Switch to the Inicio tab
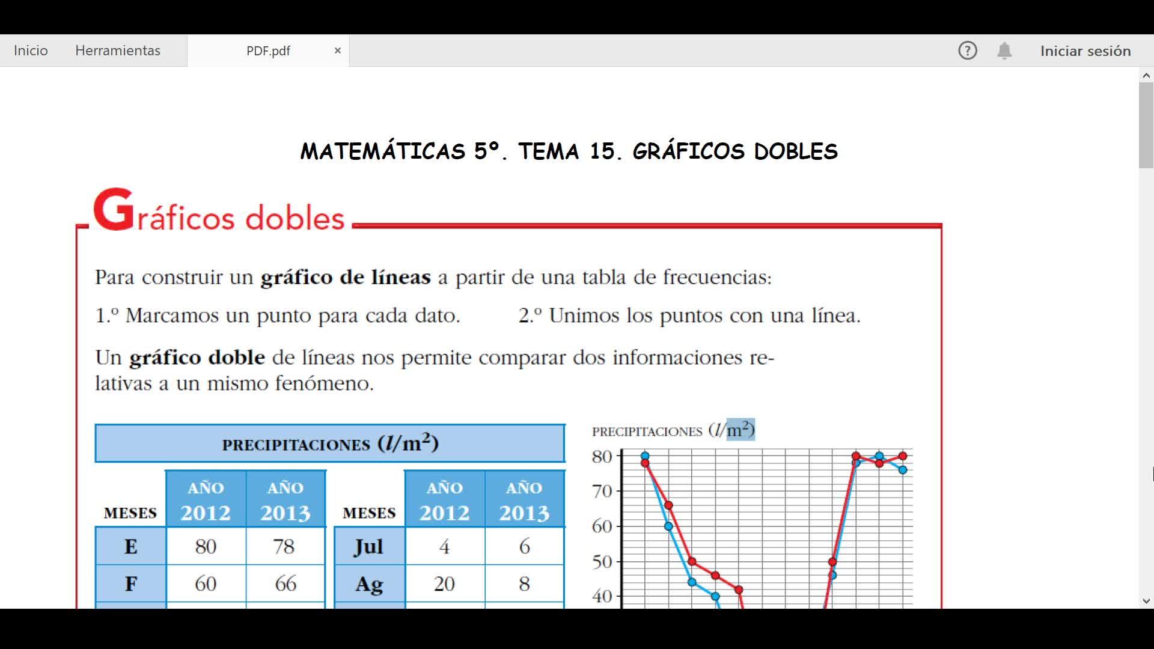The width and height of the screenshot is (1154, 649). 31,50
